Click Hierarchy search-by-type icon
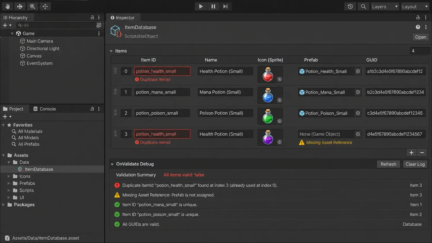 [x=99, y=25]
